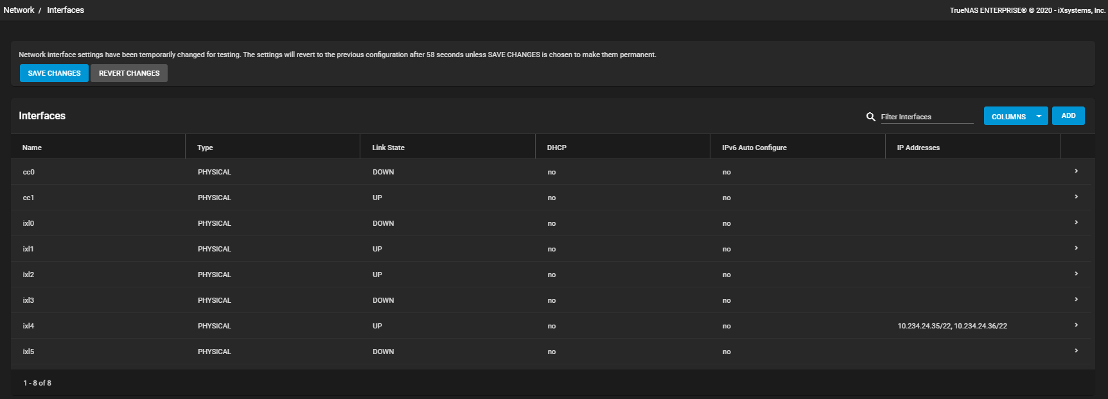Click the search magnifier icon
The image size is (1108, 399).
pos(871,117)
